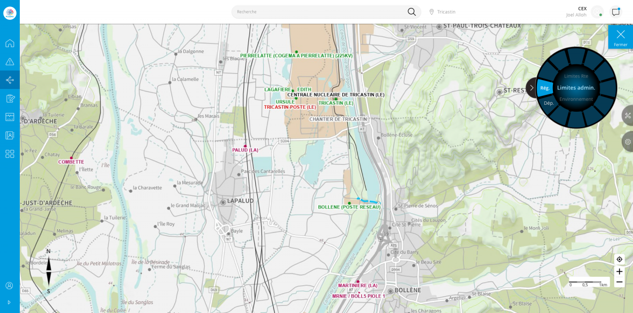Click the recenter location target button
The width and height of the screenshot is (633, 313).
click(619, 259)
